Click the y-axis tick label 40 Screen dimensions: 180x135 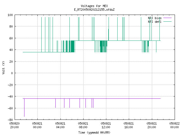pyautogui.click(x=11, y=50)
